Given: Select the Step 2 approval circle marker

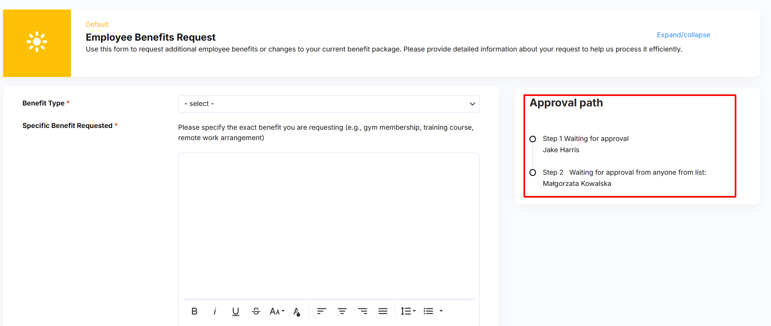Looking at the screenshot, I should point(532,173).
